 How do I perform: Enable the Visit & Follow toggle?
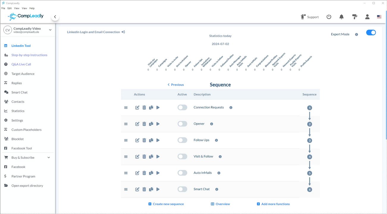pos(182,156)
